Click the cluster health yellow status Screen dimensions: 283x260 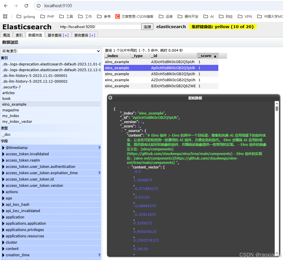223,27
